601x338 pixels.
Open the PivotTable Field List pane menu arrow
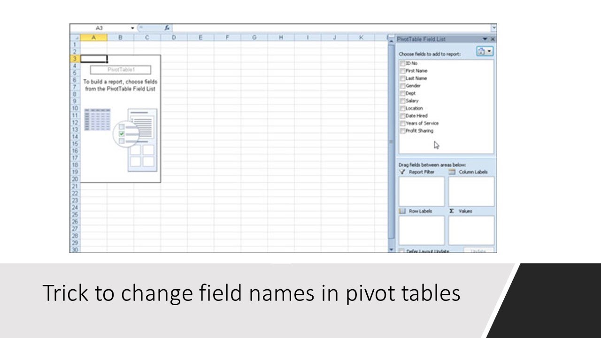485,39
